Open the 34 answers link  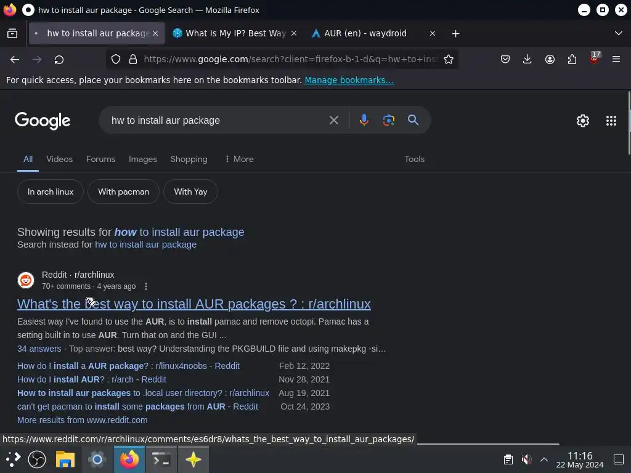point(39,349)
